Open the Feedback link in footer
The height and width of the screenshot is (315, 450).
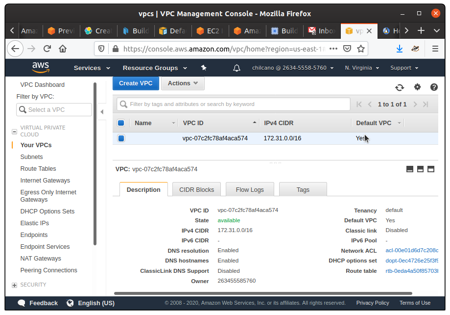point(38,303)
